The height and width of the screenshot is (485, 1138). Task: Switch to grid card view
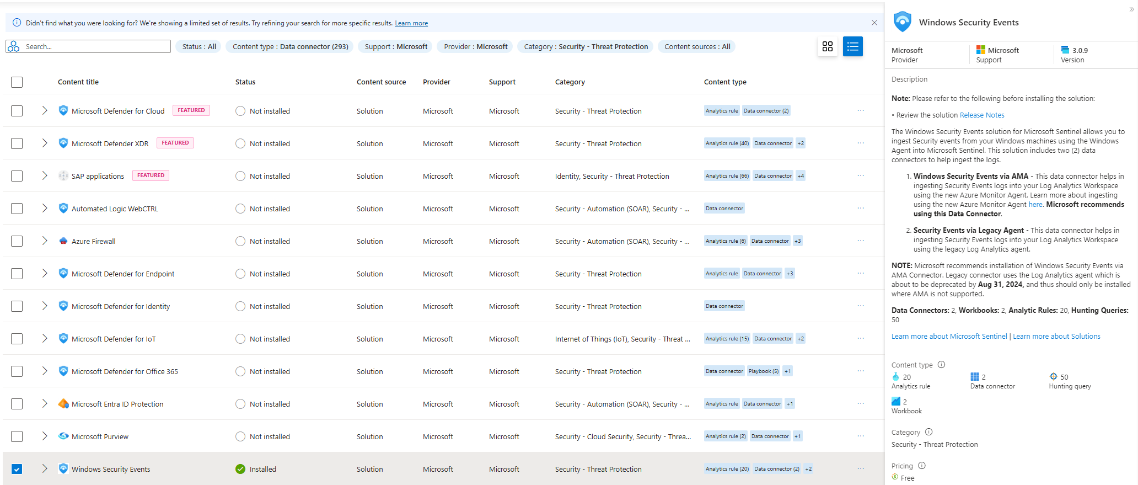pyautogui.click(x=827, y=46)
